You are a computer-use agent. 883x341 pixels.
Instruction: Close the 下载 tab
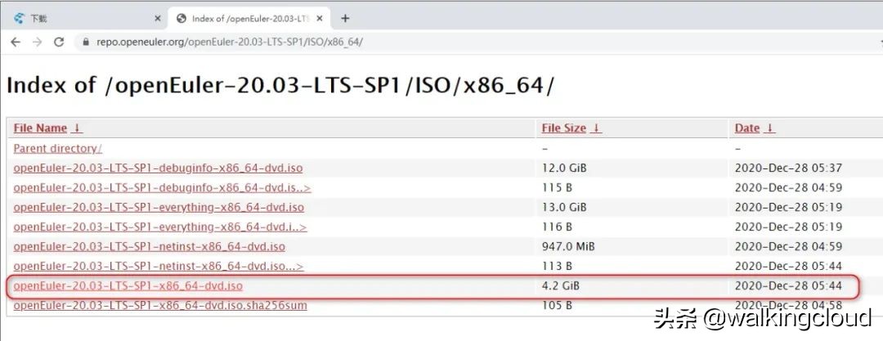click(157, 18)
